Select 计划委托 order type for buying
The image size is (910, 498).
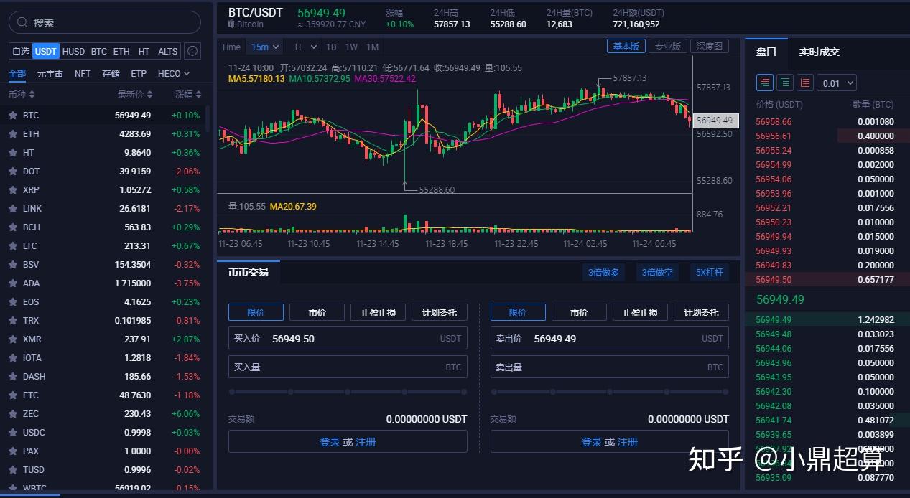439,312
